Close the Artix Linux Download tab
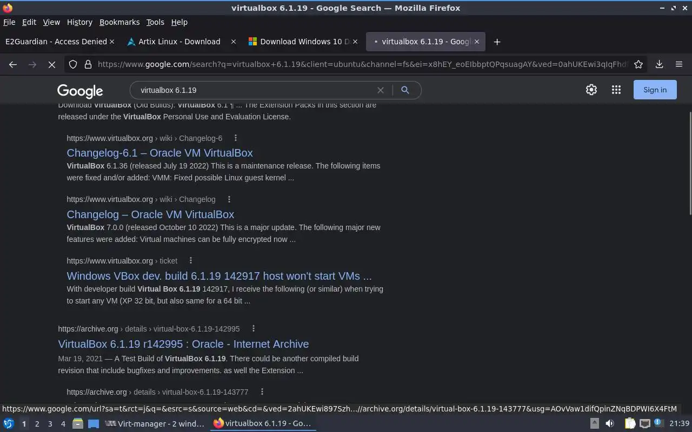This screenshot has height=432, width=692. coord(234,42)
